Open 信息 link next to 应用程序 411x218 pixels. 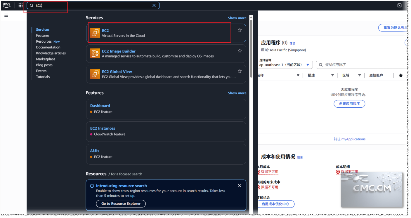pos(292,43)
